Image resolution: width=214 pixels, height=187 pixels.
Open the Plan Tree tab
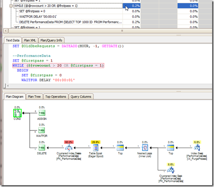pos(34,96)
